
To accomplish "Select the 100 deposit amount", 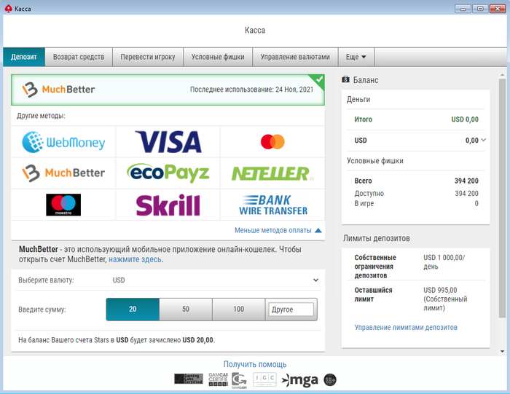I will 238,309.
